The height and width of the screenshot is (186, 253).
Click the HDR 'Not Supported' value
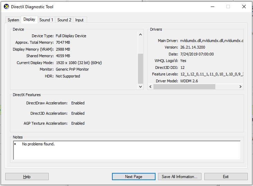click(x=68, y=76)
